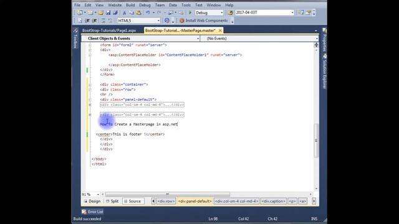Save the current file with Save icon
The image size is (399, 224).
[x=108, y=12]
